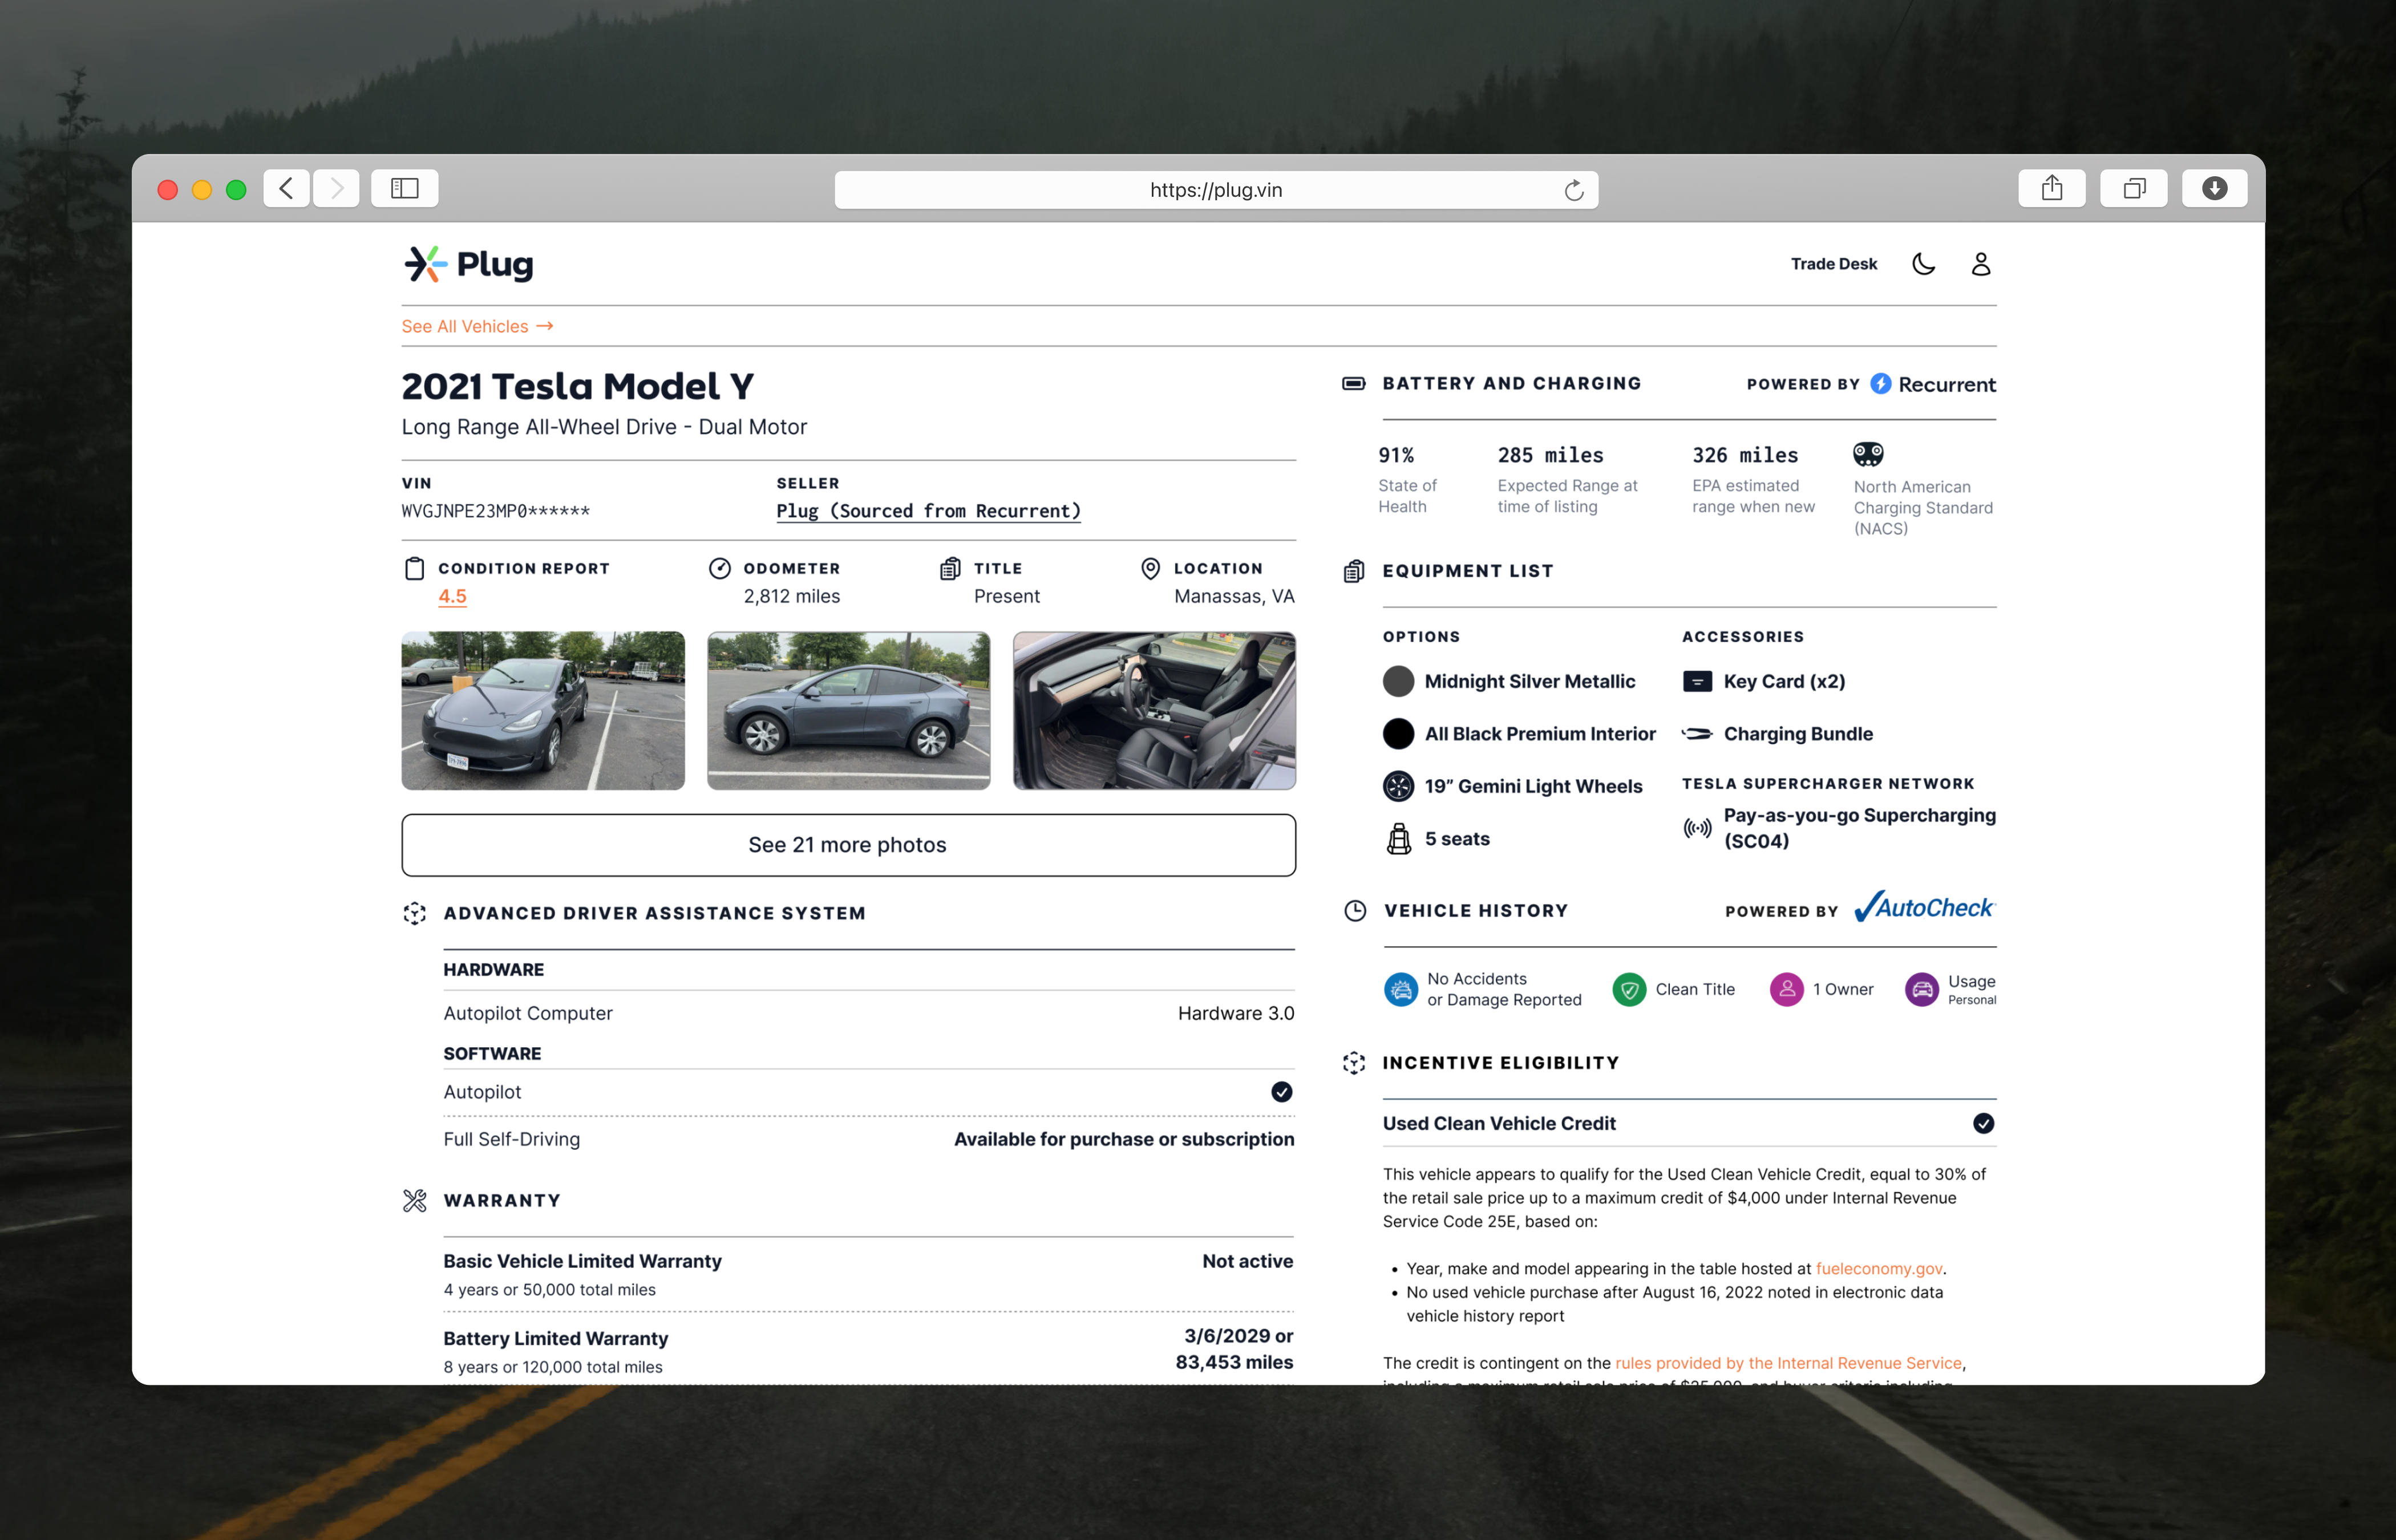The width and height of the screenshot is (2396, 1540).
Task: Click the VIN WVGJNPE23MP0****** text
Action: pyautogui.click(x=496, y=511)
